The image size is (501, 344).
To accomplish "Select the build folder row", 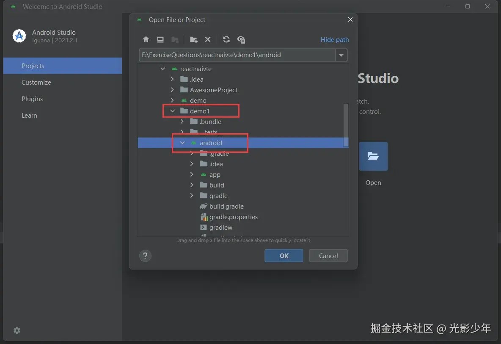I will 243,185.
